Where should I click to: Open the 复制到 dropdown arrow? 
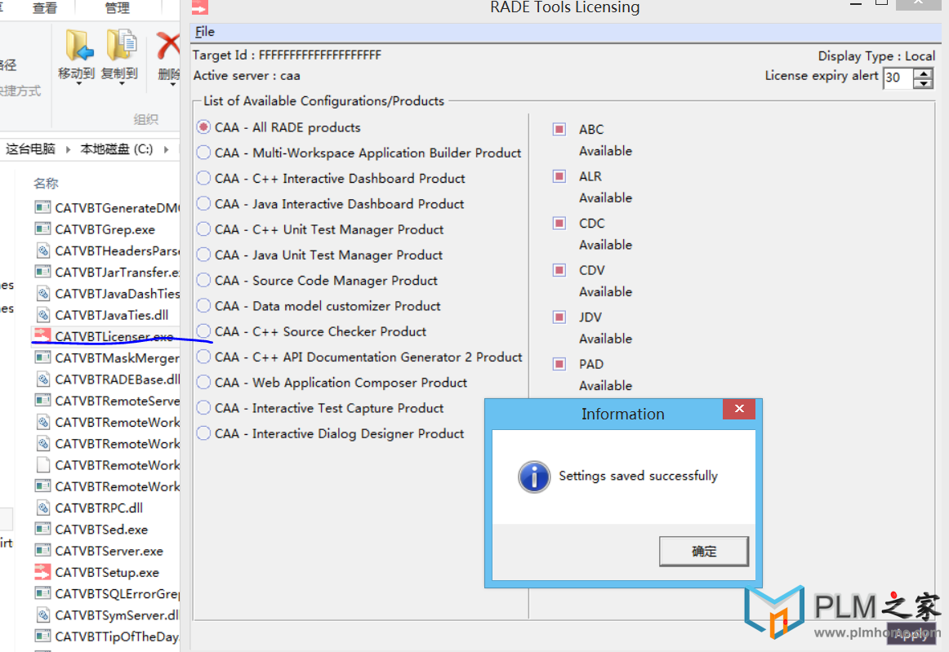coord(121,83)
